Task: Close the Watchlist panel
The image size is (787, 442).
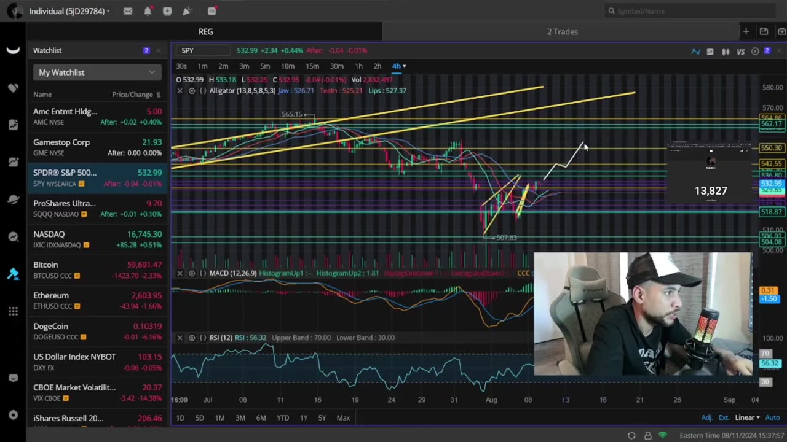Action: coord(158,51)
